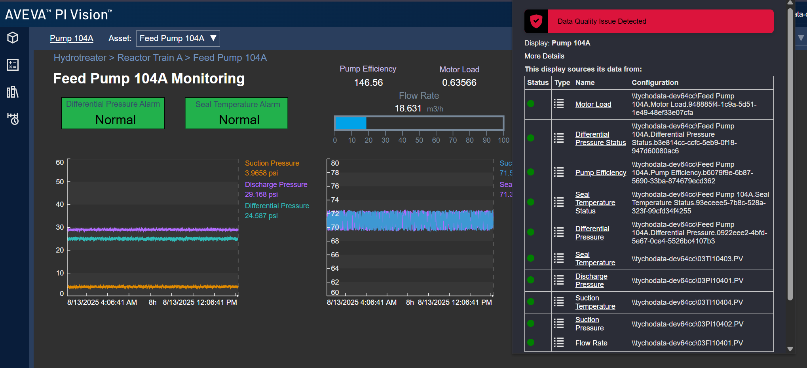807x368 pixels.
Task: Open the More Details link
Action: point(544,56)
